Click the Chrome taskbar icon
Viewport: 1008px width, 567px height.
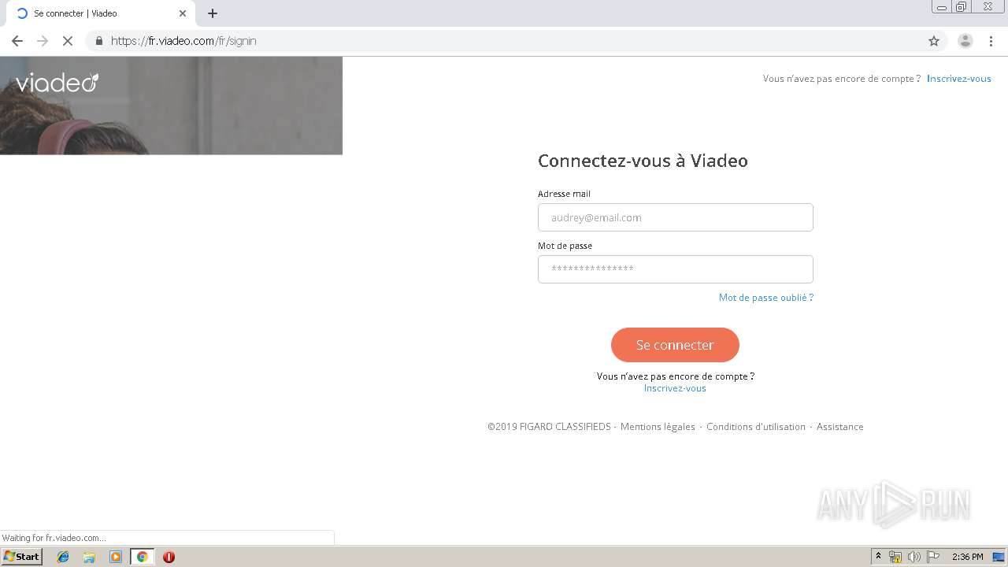[142, 557]
